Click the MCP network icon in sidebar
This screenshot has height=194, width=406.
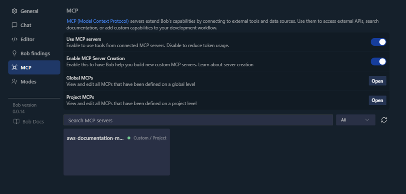point(15,67)
